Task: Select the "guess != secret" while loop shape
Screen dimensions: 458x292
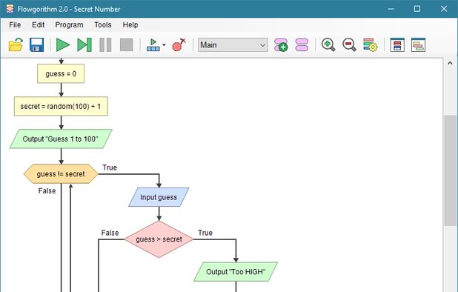Action: pos(61,174)
